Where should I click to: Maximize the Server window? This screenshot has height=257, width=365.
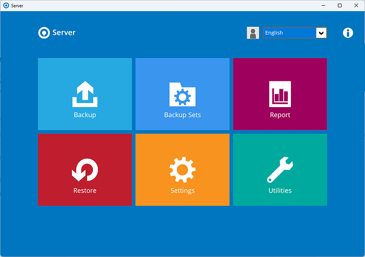(340, 5)
